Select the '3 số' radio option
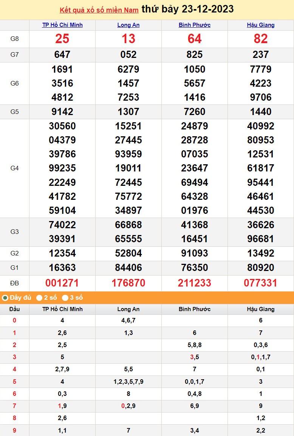 pyautogui.click(x=65, y=298)
